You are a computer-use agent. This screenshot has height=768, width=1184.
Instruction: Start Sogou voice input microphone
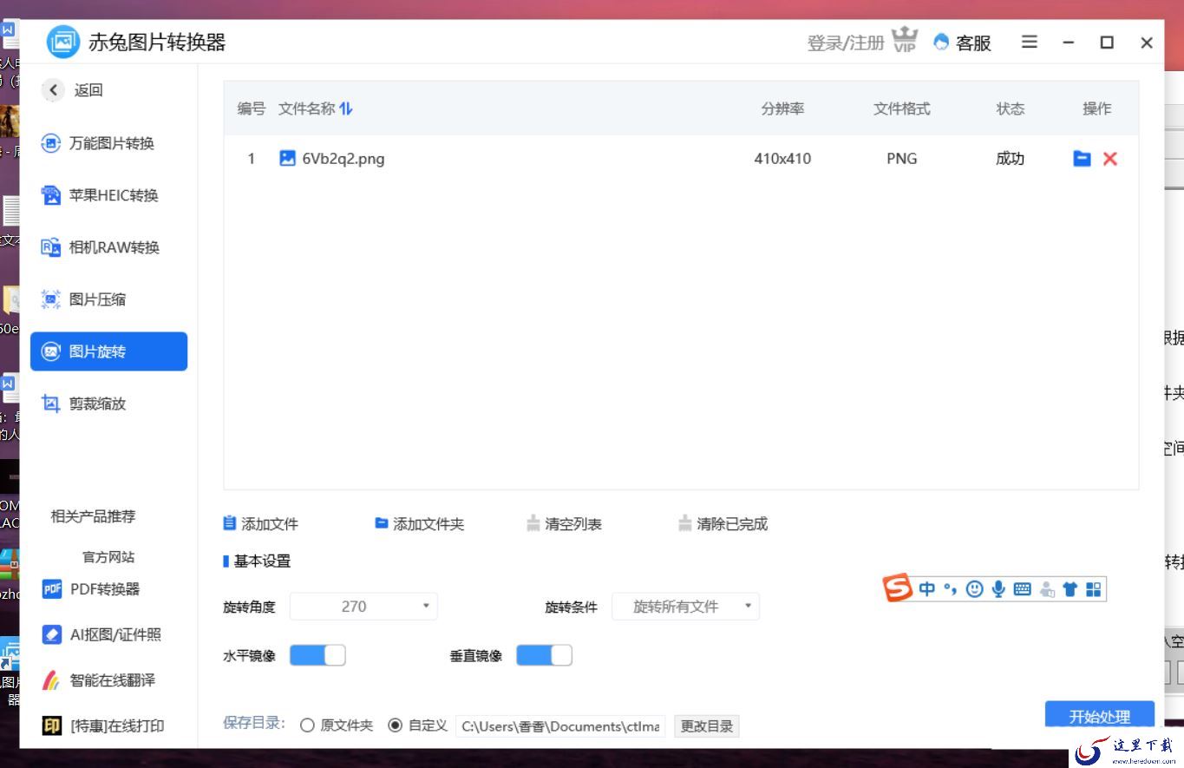pyautogui.click(x=998, y=589)
